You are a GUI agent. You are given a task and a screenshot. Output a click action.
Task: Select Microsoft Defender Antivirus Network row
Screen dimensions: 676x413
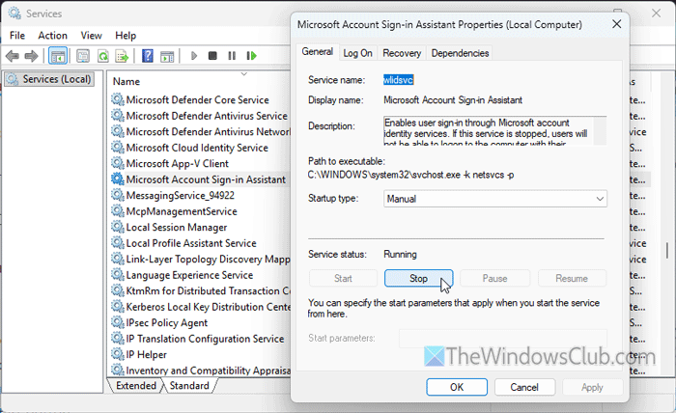click(209, 131)
